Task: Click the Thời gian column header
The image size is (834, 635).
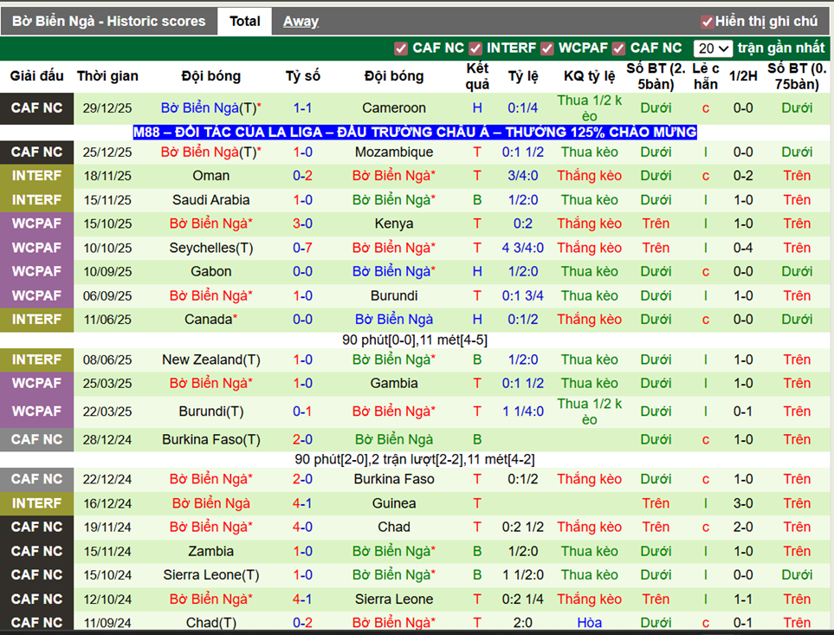Action: coord(107,76)
